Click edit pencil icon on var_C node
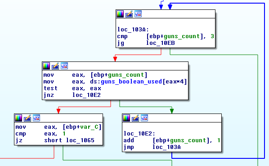Screen dimensions: 269x166 tap(27, 118)
